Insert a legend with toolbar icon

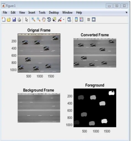[81, 20]
